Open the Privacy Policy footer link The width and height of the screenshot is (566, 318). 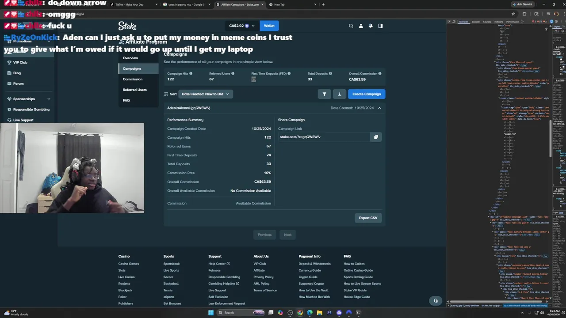pos(264,277)
